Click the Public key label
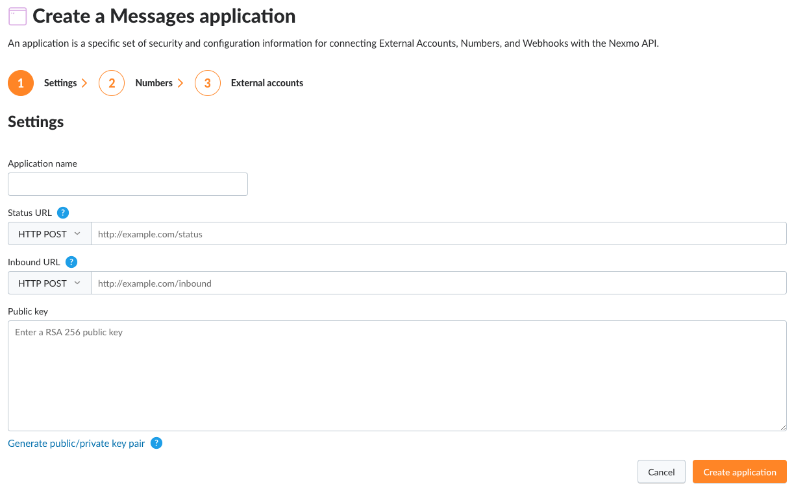The height and width of the screenshot is (489, 794). click(28, 311)
